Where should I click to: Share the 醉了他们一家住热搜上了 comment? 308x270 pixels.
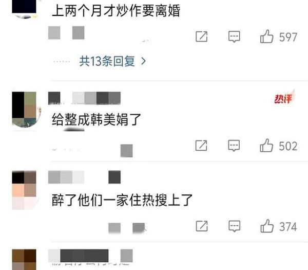202,226
